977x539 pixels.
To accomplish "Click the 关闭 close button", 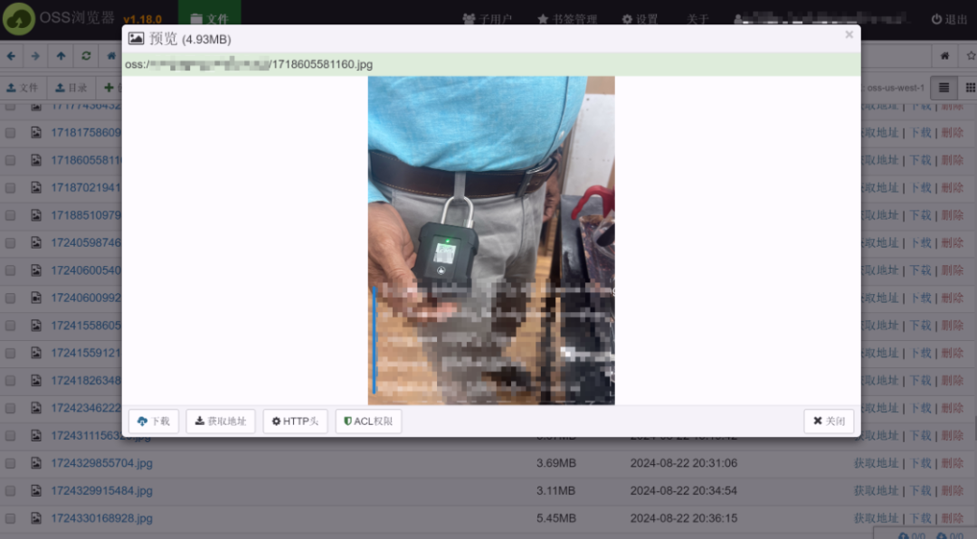I will tap(829, 421).
